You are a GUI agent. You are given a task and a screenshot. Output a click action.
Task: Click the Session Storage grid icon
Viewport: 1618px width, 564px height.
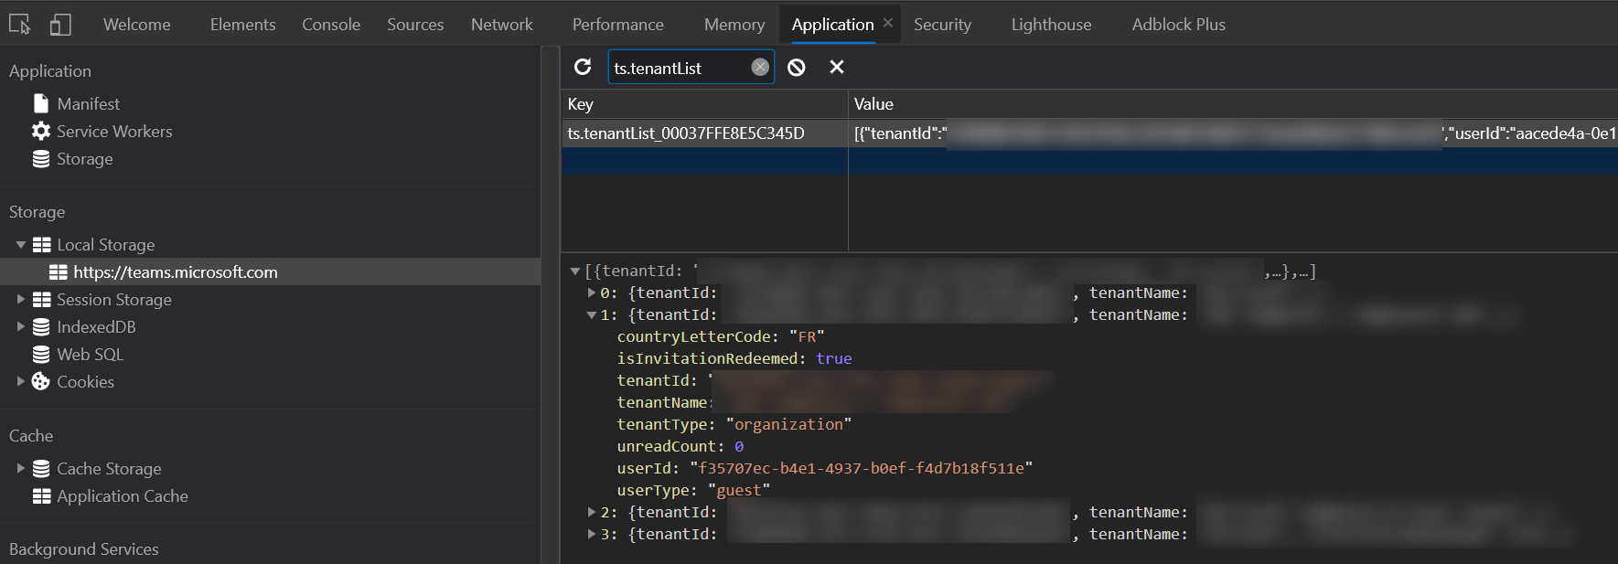point(41,299)
